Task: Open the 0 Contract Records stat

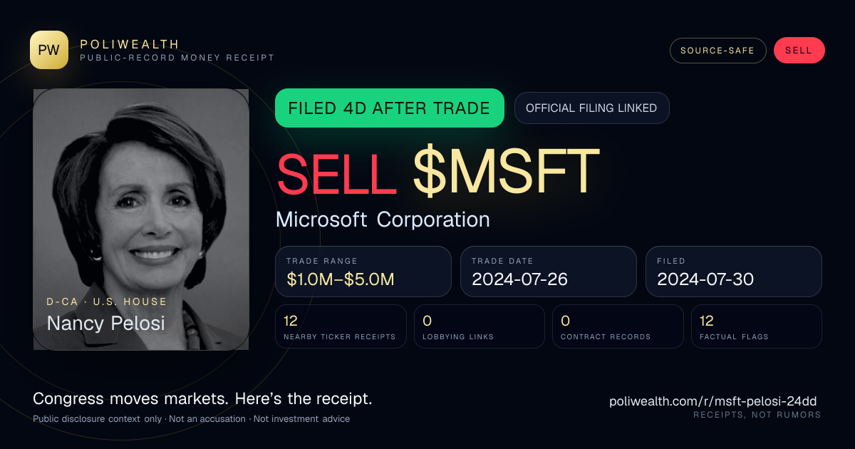Action: click(618, 326)
